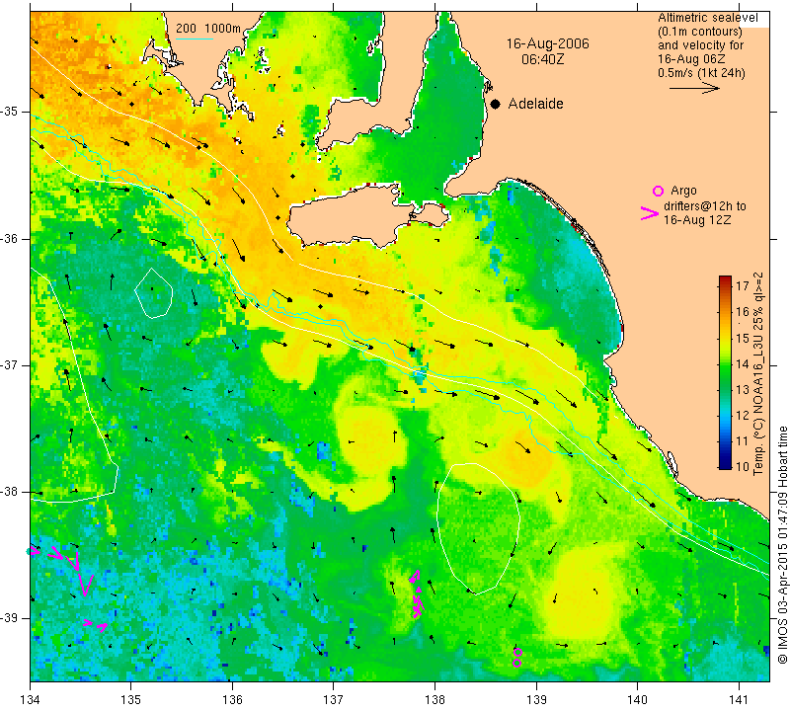Viewport: 790px width, 711px height.
Task: Click the latitude label -39
Action: click(x=10, y=618)
